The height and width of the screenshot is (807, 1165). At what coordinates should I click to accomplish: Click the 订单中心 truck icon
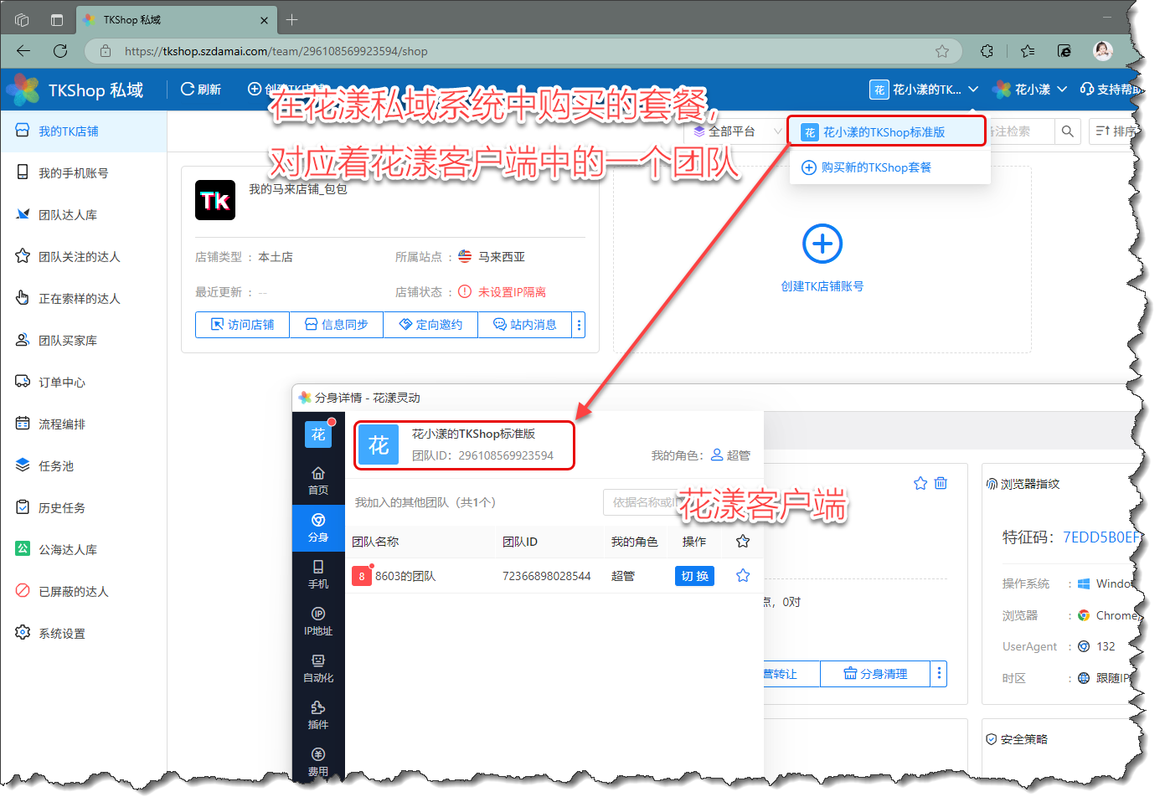(23, 382)
